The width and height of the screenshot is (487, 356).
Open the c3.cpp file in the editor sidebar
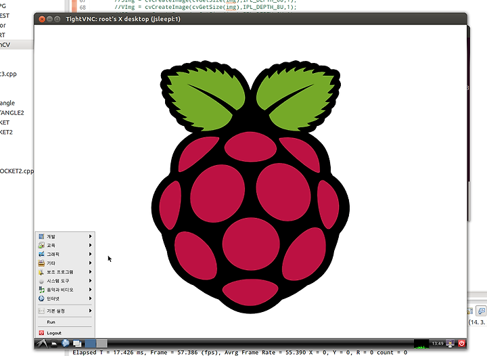point(8,74)
